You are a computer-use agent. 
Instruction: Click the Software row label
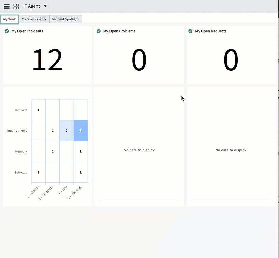point(21,173)
